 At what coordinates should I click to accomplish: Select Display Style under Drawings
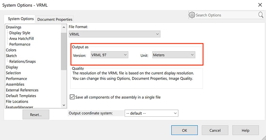coord(20,33)
